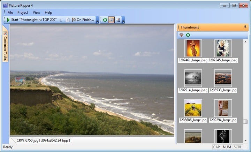Select thumbnail 3208686_large.jpg
The height and width of the screenshot is (152, 251).
[x=193, y=108]
